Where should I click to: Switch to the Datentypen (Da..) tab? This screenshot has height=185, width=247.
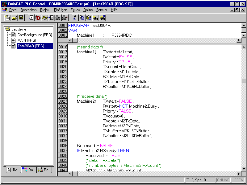(x=29, y=170)
